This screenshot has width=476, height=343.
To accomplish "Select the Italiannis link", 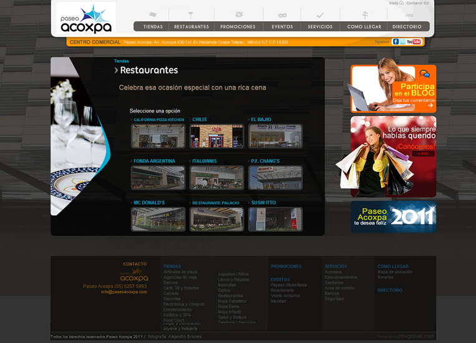I will (x=205, y=161).
